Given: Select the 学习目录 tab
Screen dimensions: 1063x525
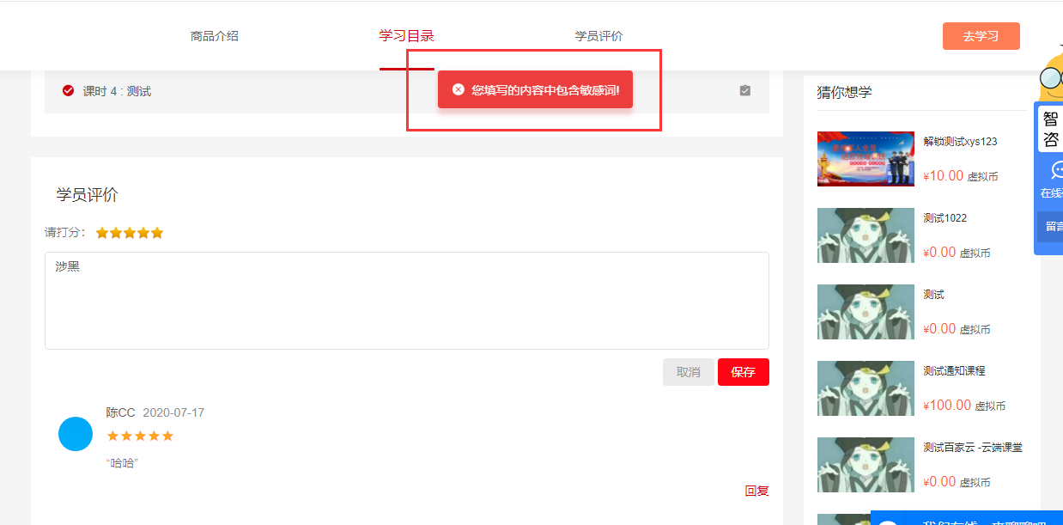Looking at the screenshot, I should (407, 36).
